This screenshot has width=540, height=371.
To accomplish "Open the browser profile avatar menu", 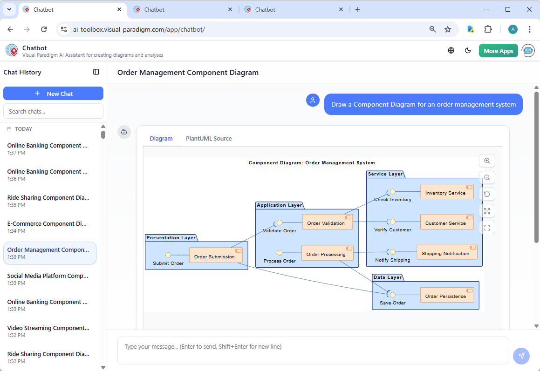I will [x=513, y=29].
